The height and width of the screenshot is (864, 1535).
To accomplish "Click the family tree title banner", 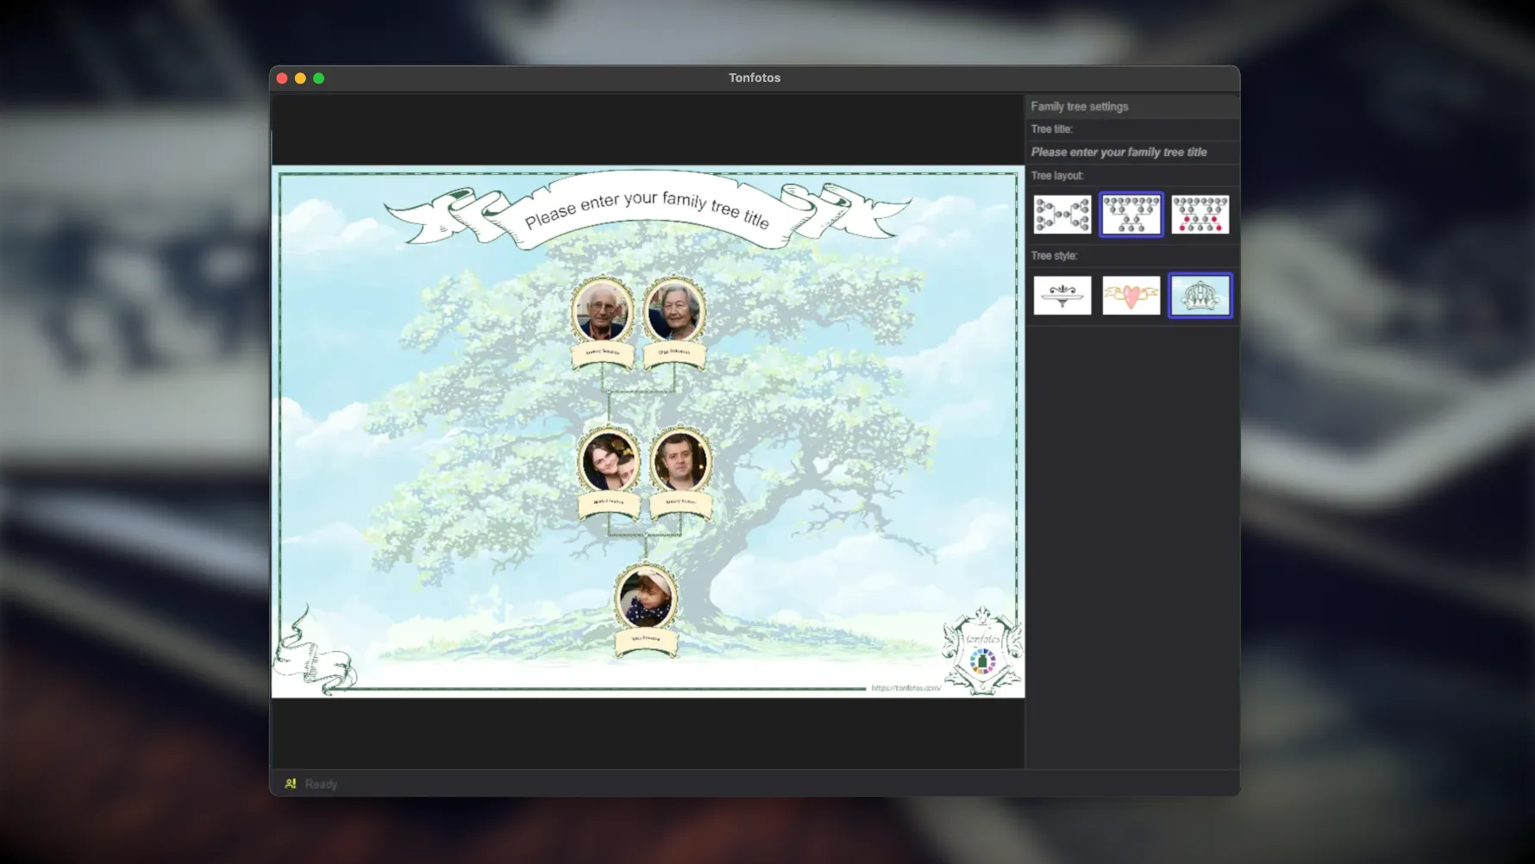I will click(x=647, y=212).
